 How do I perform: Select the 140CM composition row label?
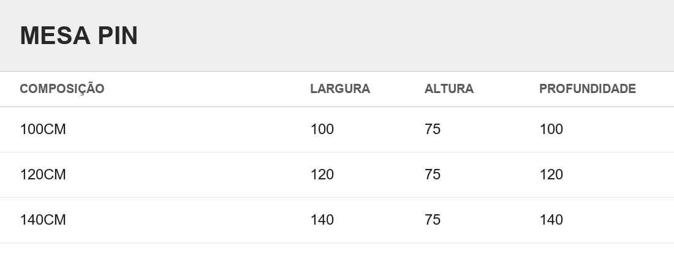click(x=42, y=220)
